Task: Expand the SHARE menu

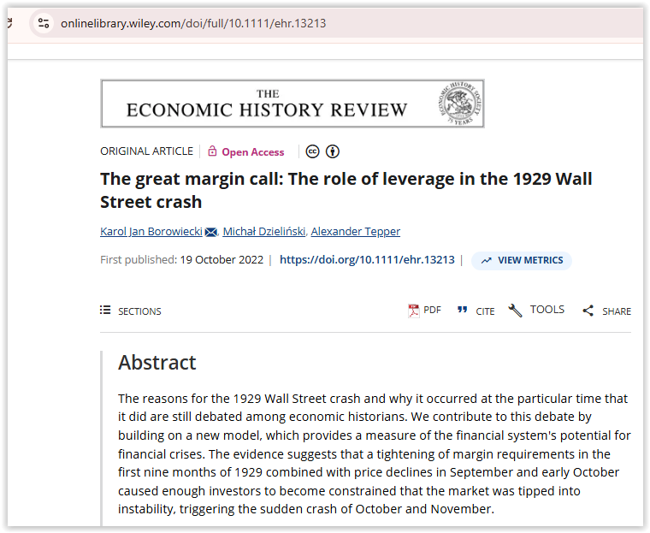Action: [617, 311]
